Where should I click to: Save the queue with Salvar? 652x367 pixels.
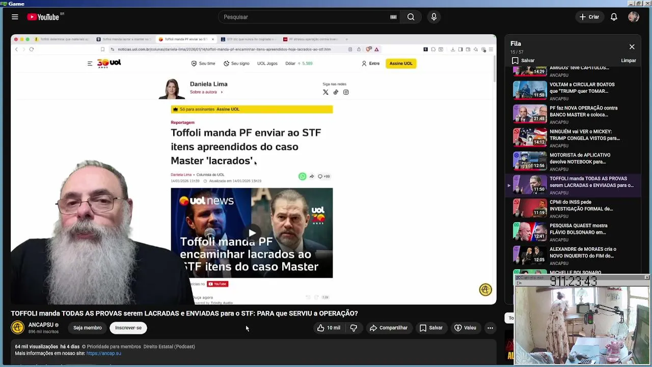point(523,60)
